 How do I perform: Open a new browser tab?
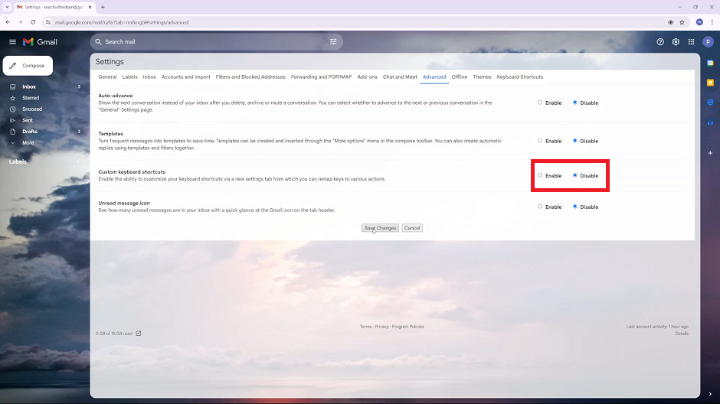(103, 7)
